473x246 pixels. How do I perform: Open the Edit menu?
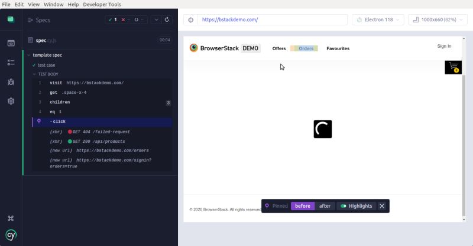[x=19, y=4]
